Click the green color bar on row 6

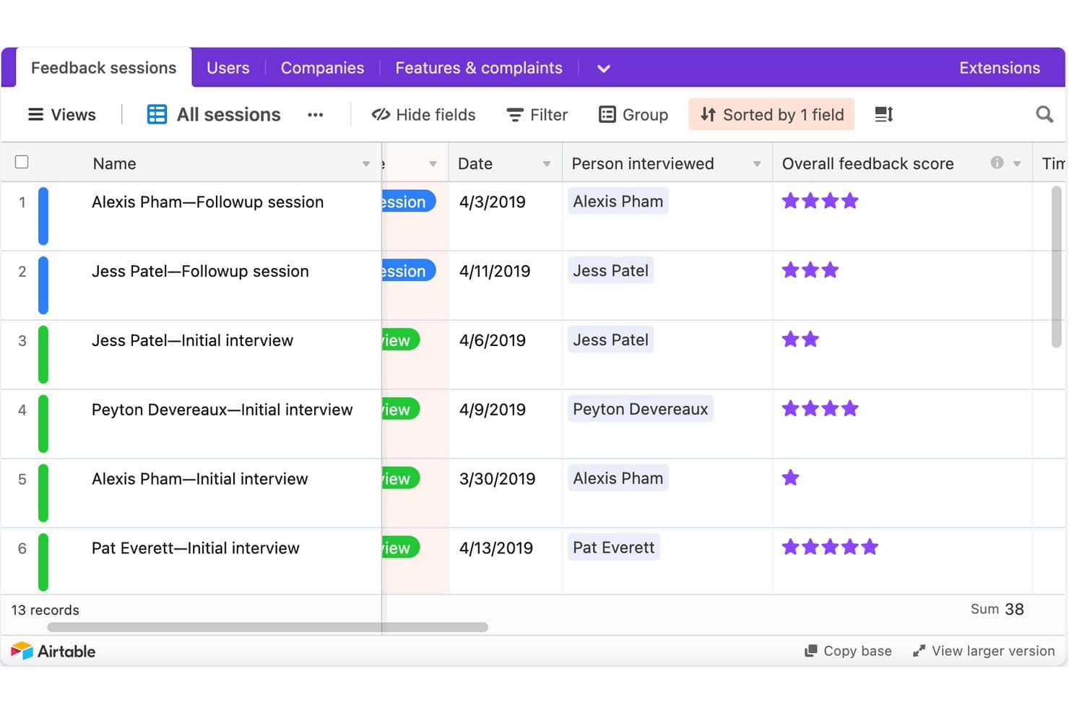tap(43, 561)
